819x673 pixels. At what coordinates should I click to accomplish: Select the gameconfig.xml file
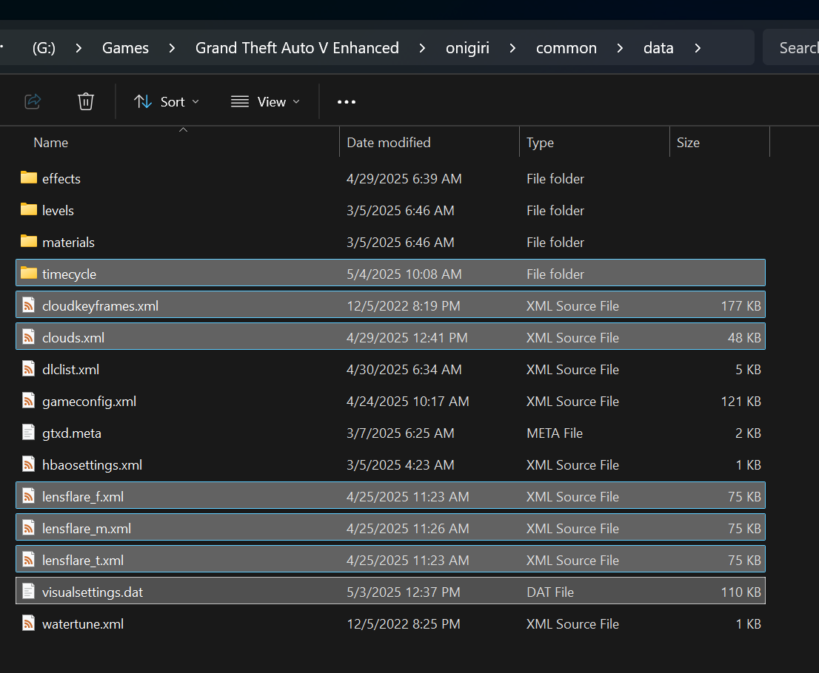point(391,401)
